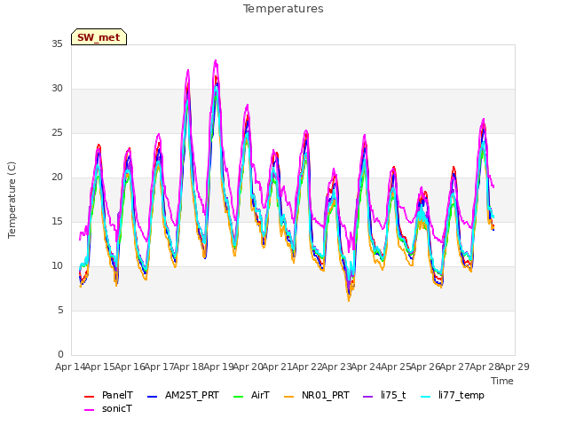The image size is (568, 426).
Task: Click the Apr 24 x-axis tick label
Action: 367,367
